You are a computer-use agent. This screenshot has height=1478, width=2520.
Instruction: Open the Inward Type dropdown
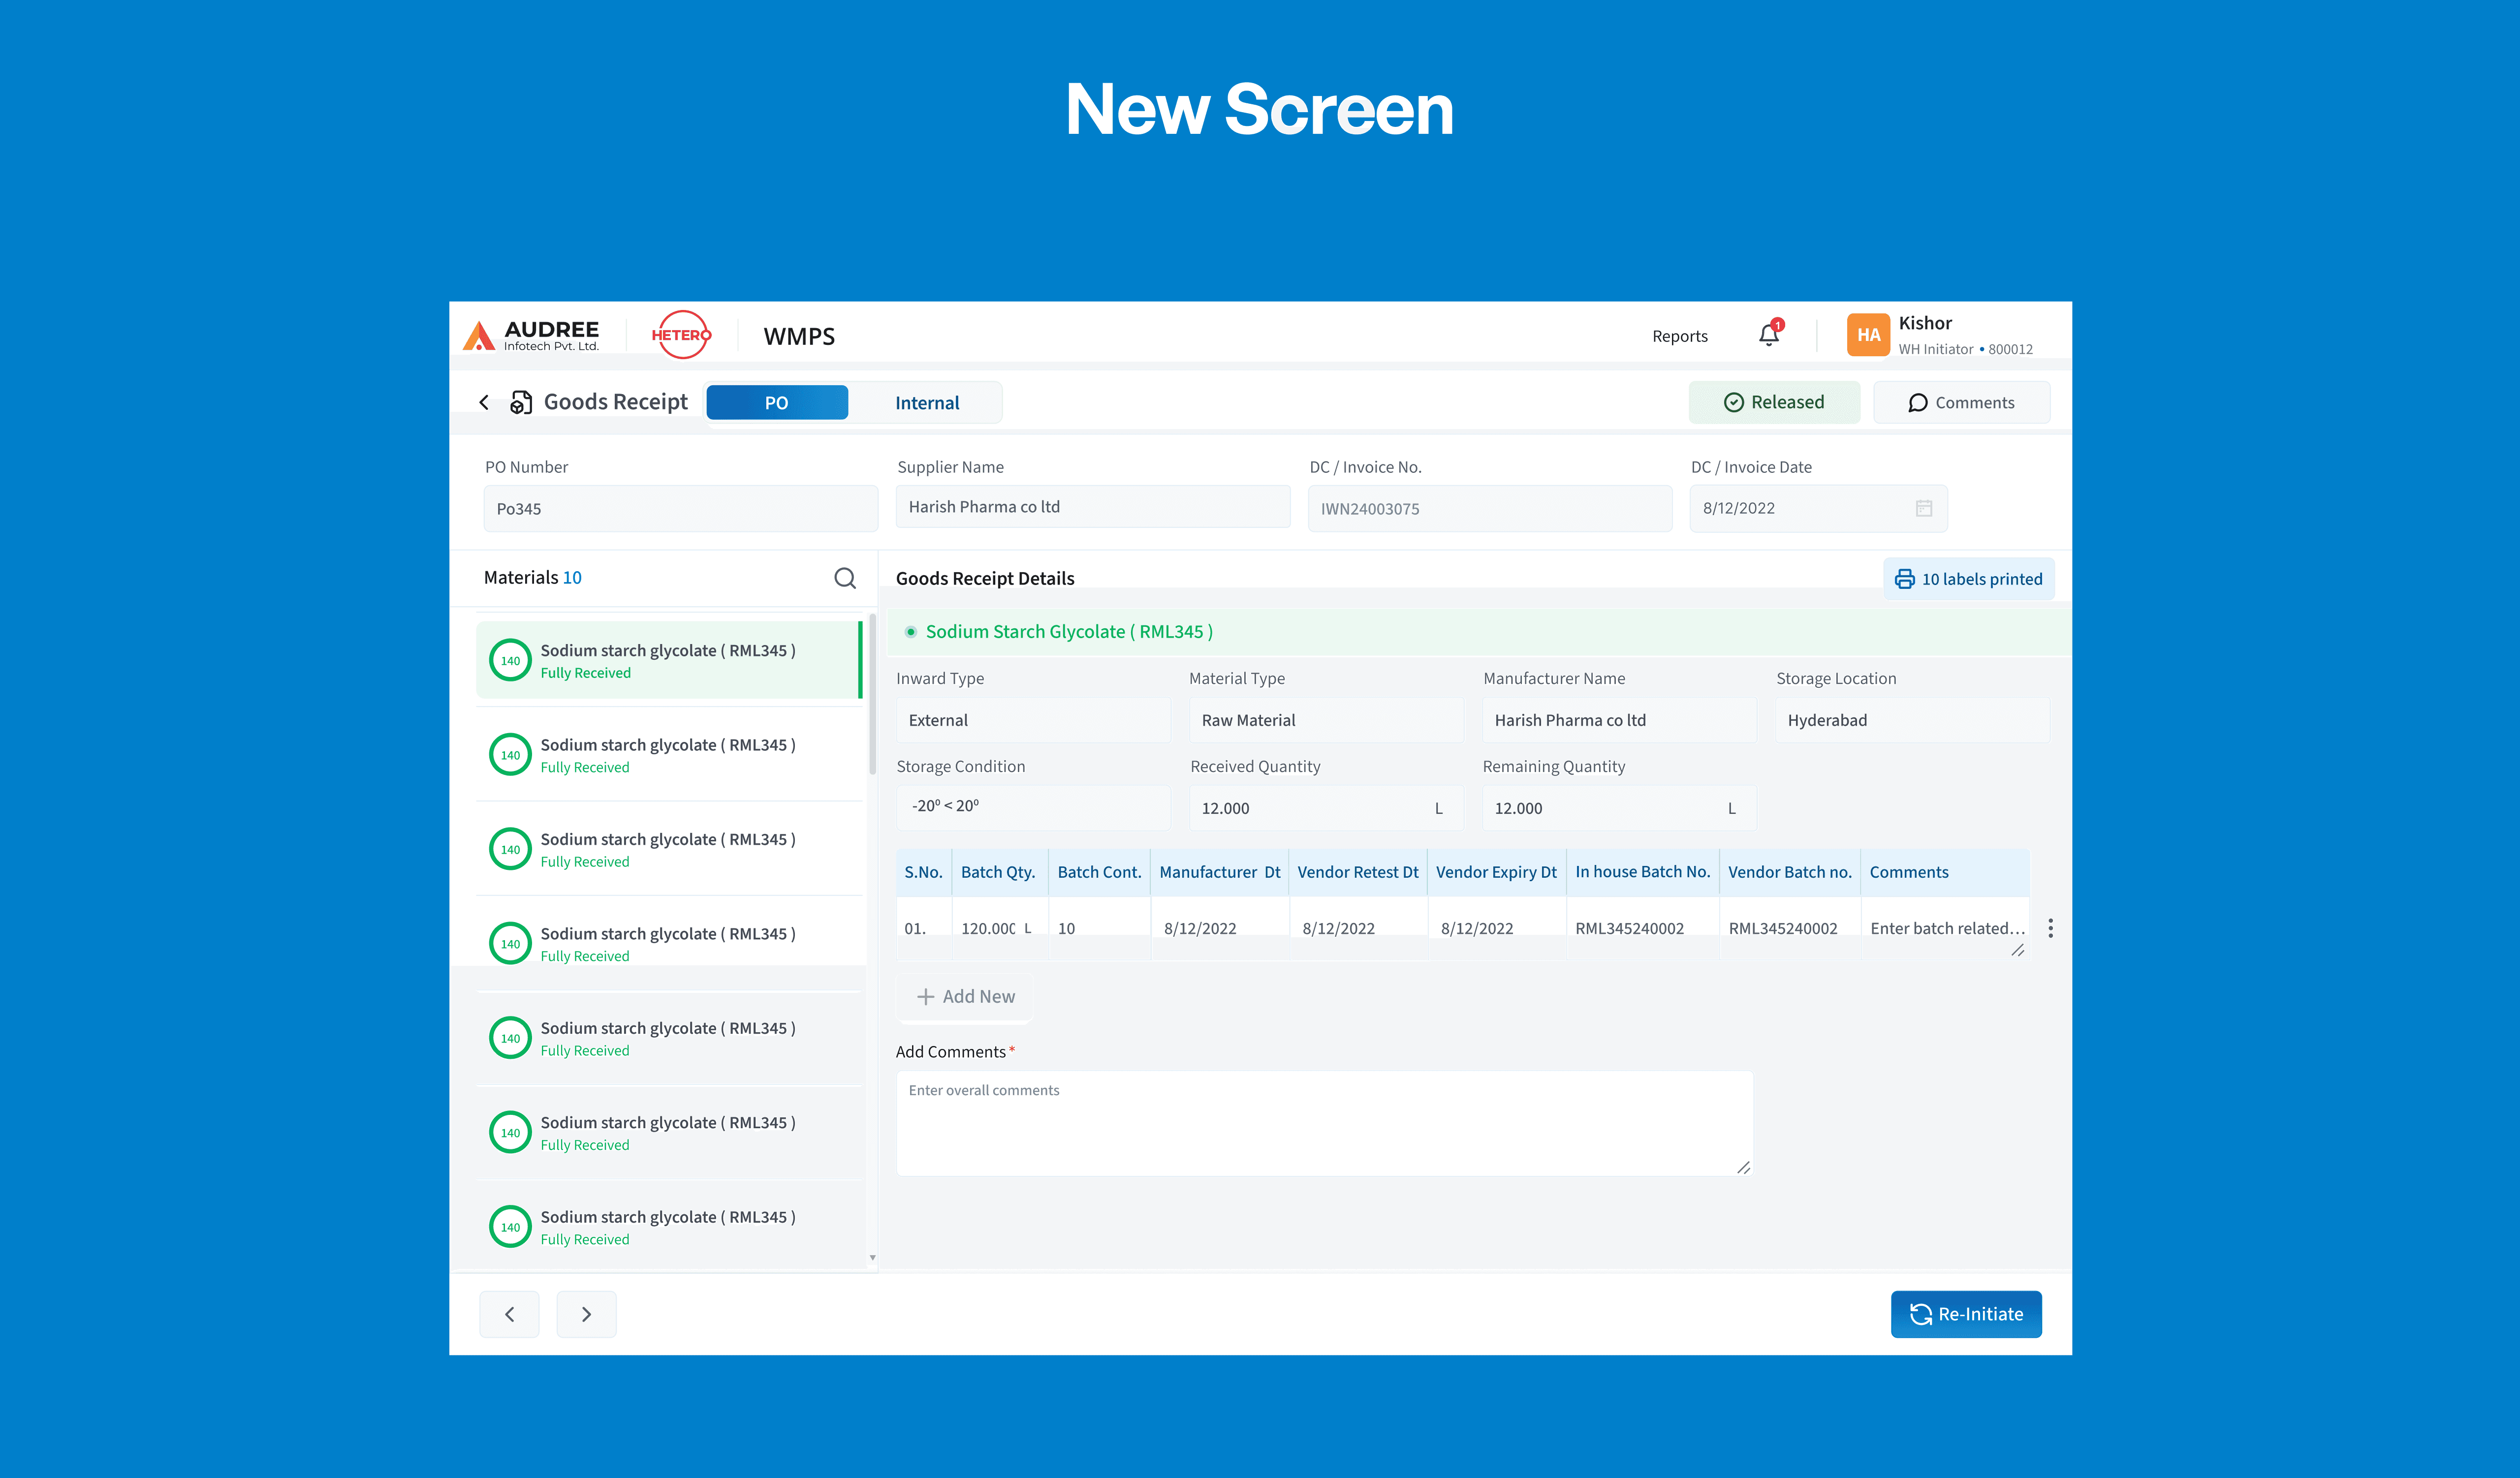click(1033, 719)
